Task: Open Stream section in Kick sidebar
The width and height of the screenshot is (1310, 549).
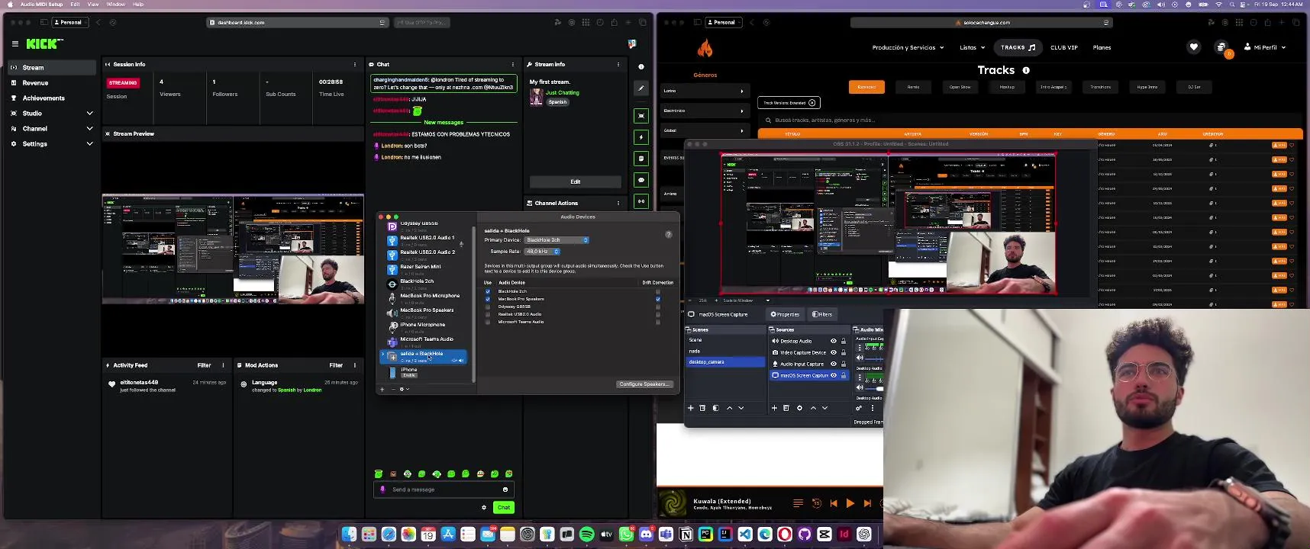Action: [x=52, y=68]
